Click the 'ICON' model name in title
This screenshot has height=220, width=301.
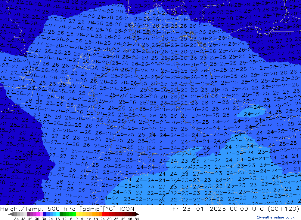tap(127, 209)
